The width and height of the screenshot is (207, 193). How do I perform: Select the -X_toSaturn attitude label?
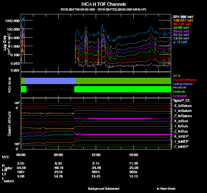[182, 106]
